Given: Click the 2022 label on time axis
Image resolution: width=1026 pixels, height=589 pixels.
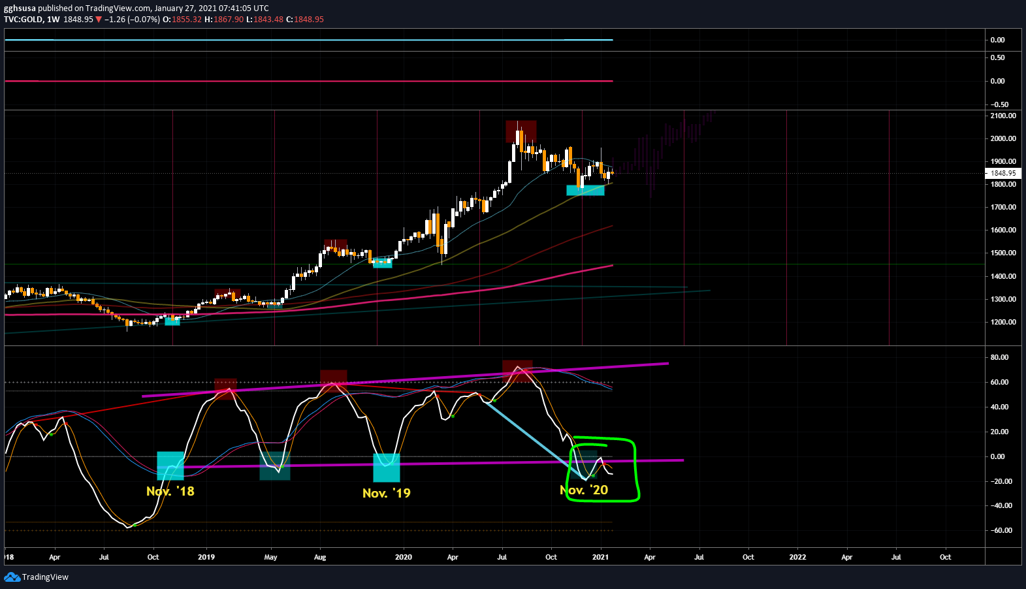Looking at the screenshot, I should click(x=797, y=557).
